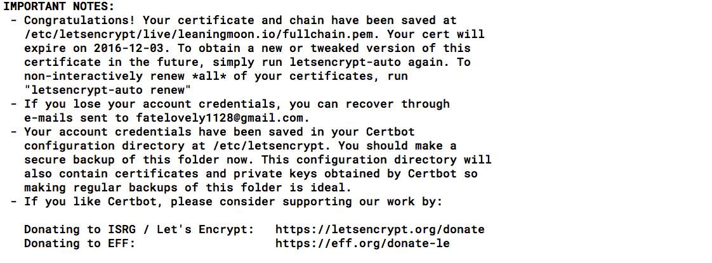
Task: Click the fatelovely1128@gmail.com email address
Action: [x=222, y=118]
